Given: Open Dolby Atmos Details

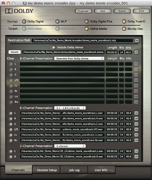Looking at the screenshot, I should (15, 52).
